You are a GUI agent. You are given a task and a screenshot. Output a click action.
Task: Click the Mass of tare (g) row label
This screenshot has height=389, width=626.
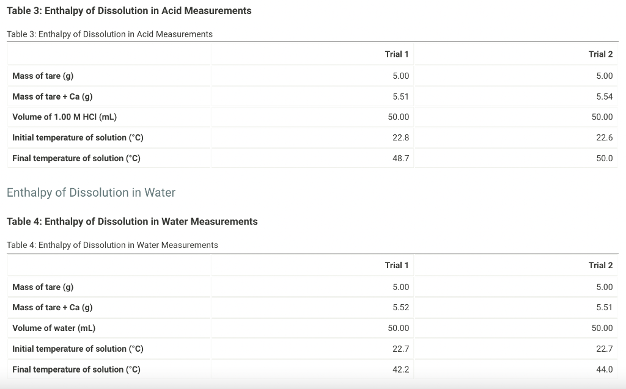click(x=42, y=76)
